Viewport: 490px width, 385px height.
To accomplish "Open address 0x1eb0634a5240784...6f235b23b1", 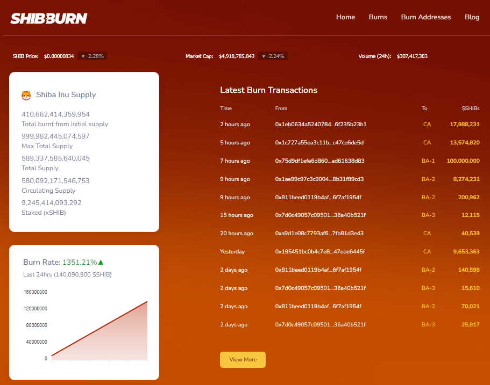I will 321,124.
